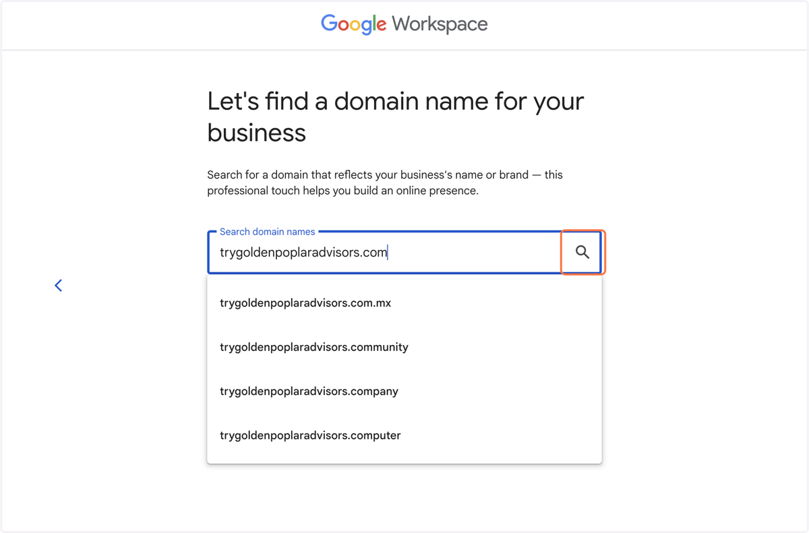Pick trygoldenpoplaradvisors.company from the list
The image size is (809, 533).
tap(404, 391)
